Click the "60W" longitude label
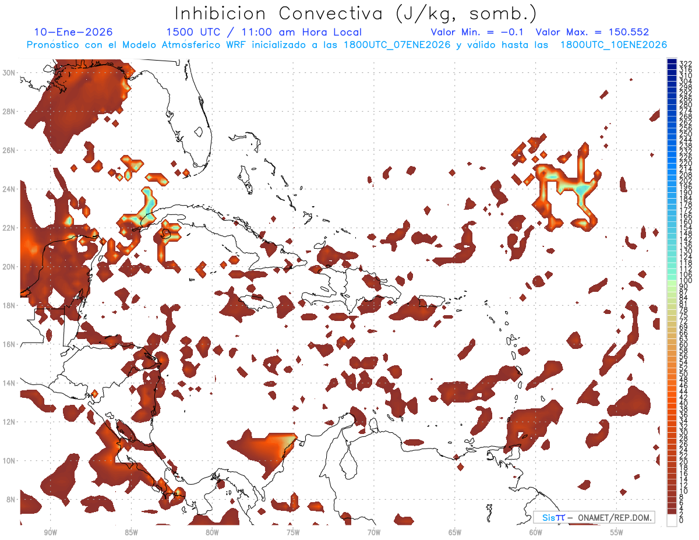This screenshot has height=540, width=699. pos(536,532)
